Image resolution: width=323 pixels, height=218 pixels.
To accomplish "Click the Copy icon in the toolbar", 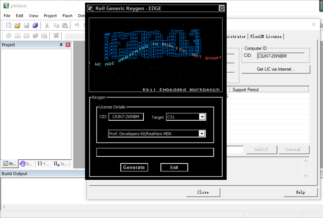I will coord(56,25).
